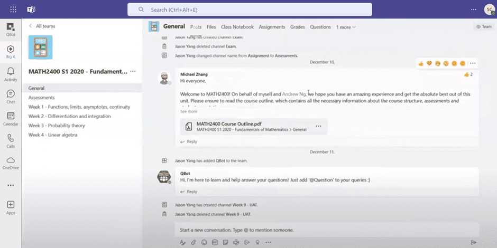Viewport: 497px width, 248px height.
Task: Open the Chat section
Action: (11, 97)
